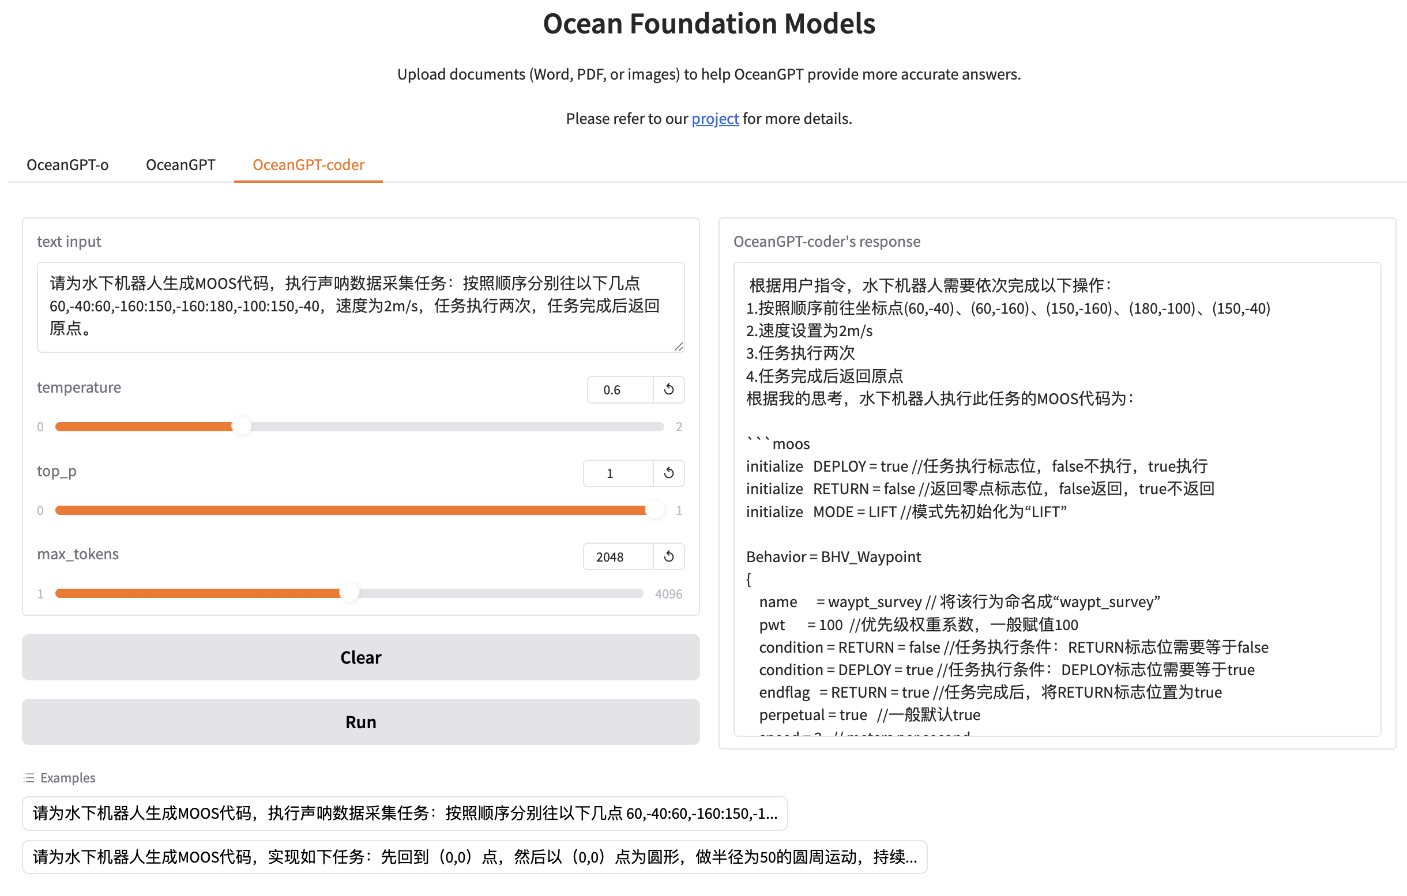Click the top_p number field showing 1

point(618,473)
